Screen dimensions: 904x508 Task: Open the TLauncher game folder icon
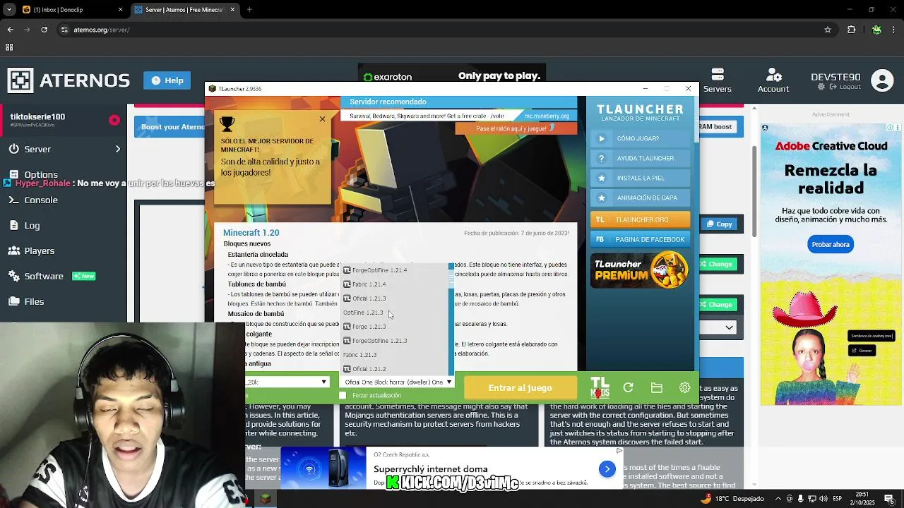tap(656, 387)
